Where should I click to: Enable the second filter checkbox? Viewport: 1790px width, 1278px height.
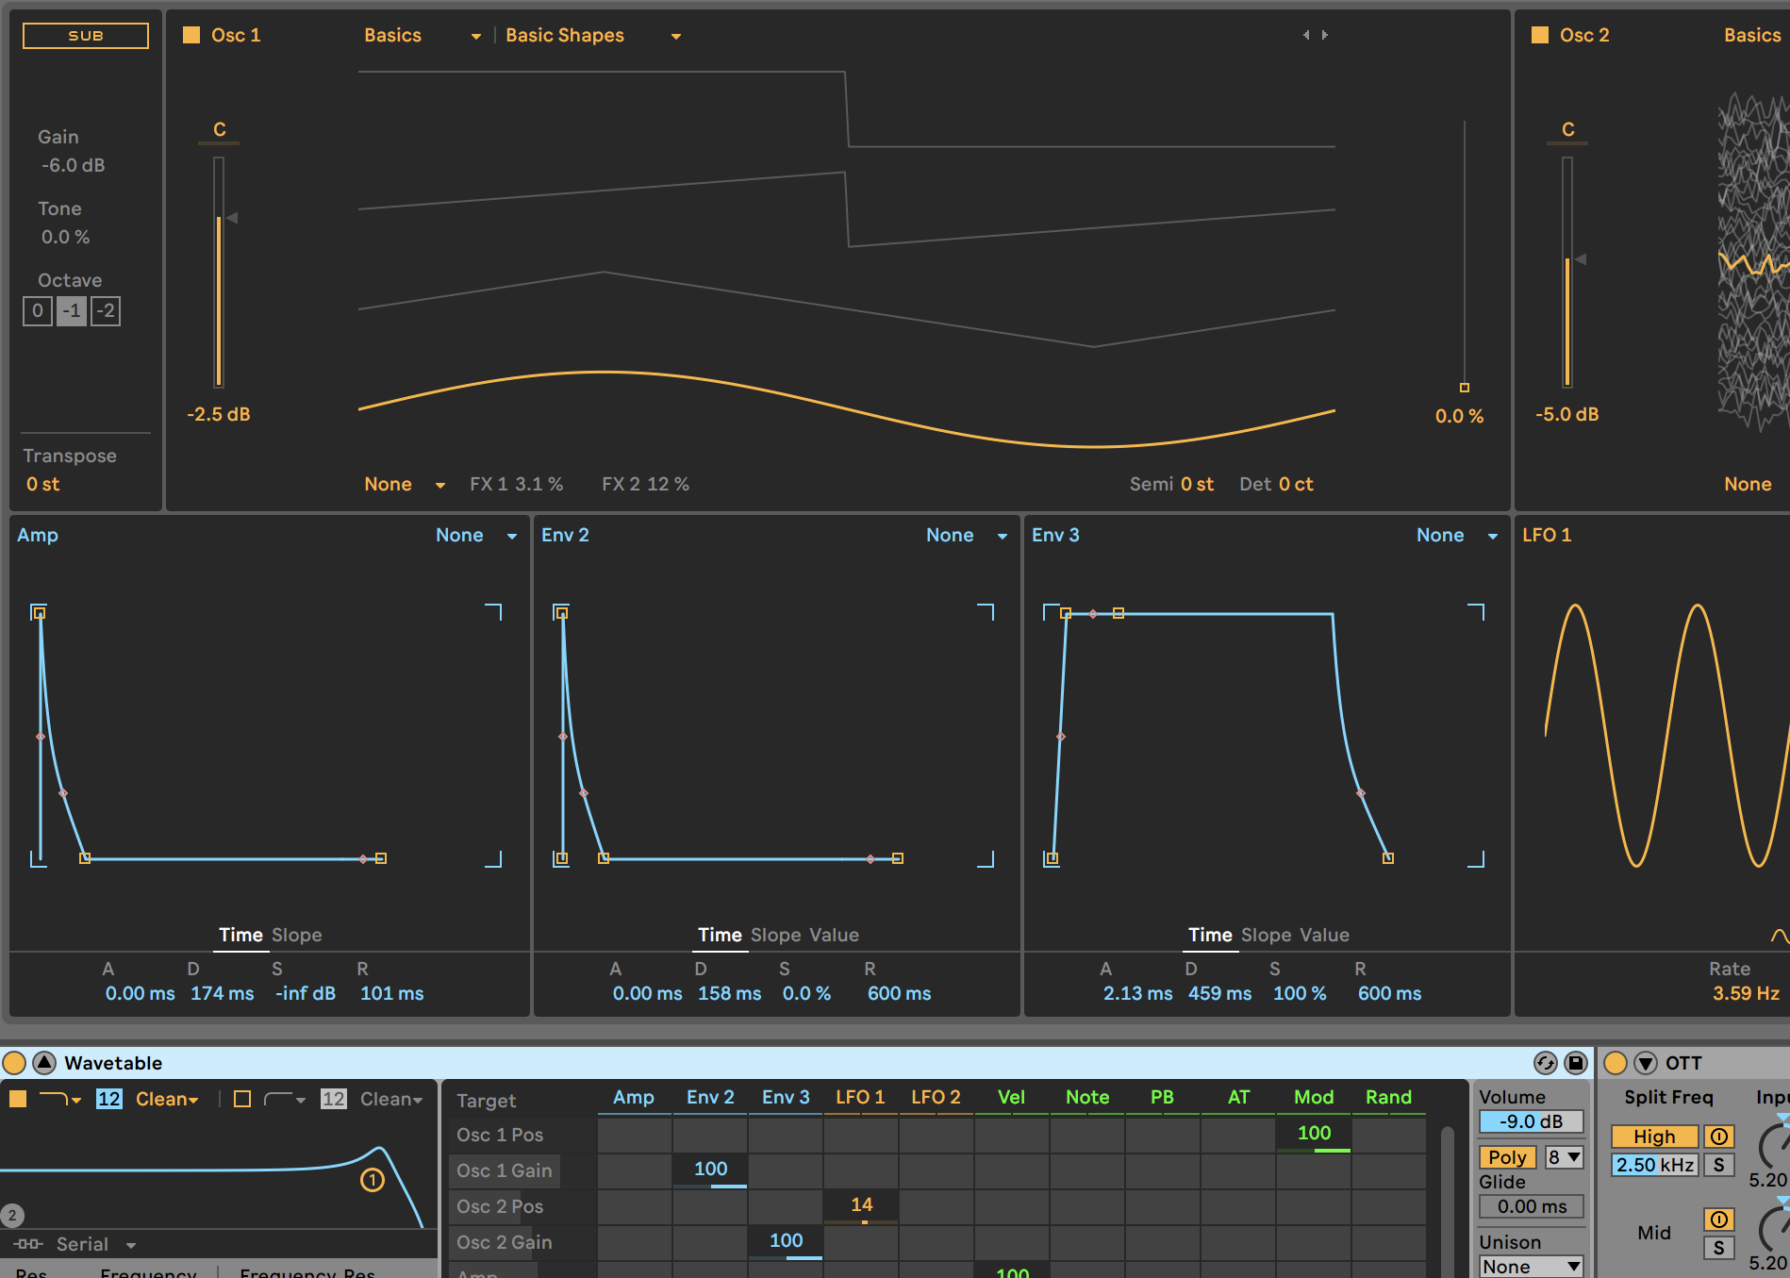pyautogui.click(x=242, y=1099)
